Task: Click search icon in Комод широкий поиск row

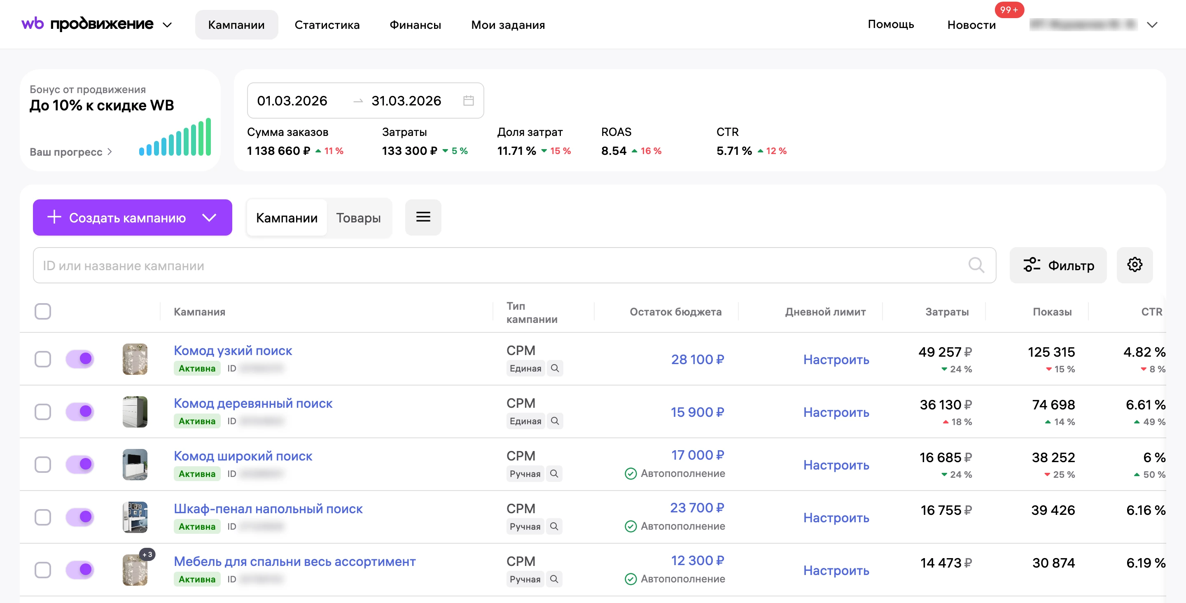Action: pyautogui.click(x=554, y=474)
